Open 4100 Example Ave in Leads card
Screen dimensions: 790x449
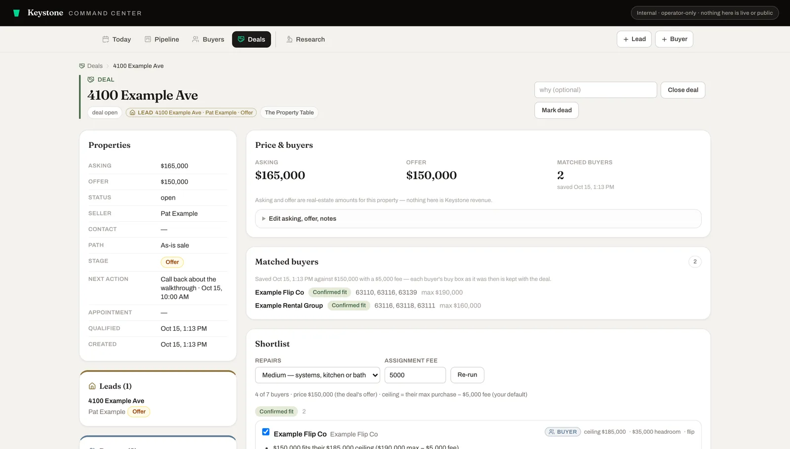tap(117, 401)
